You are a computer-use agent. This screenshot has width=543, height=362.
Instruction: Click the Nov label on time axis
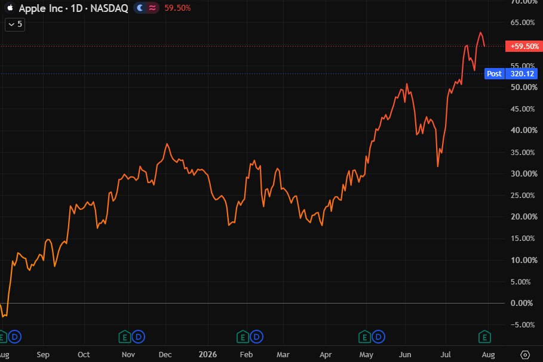pos(128,355)
